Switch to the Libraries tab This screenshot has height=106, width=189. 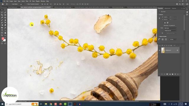[x=174, y=8]
